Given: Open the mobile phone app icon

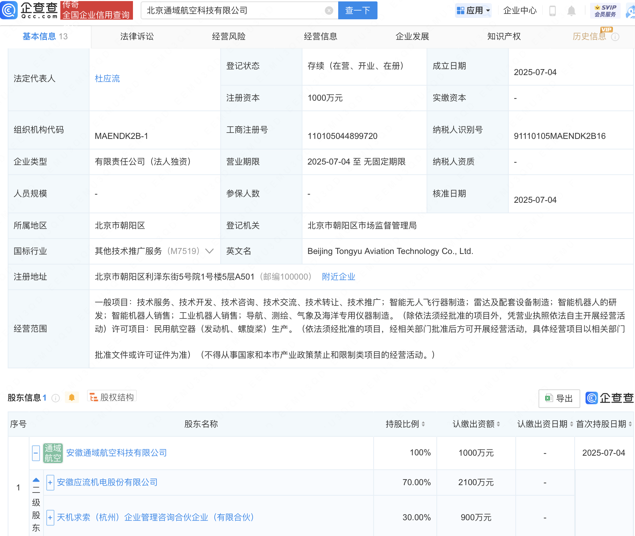Looking at the screenshot, I should pos(552,11).
